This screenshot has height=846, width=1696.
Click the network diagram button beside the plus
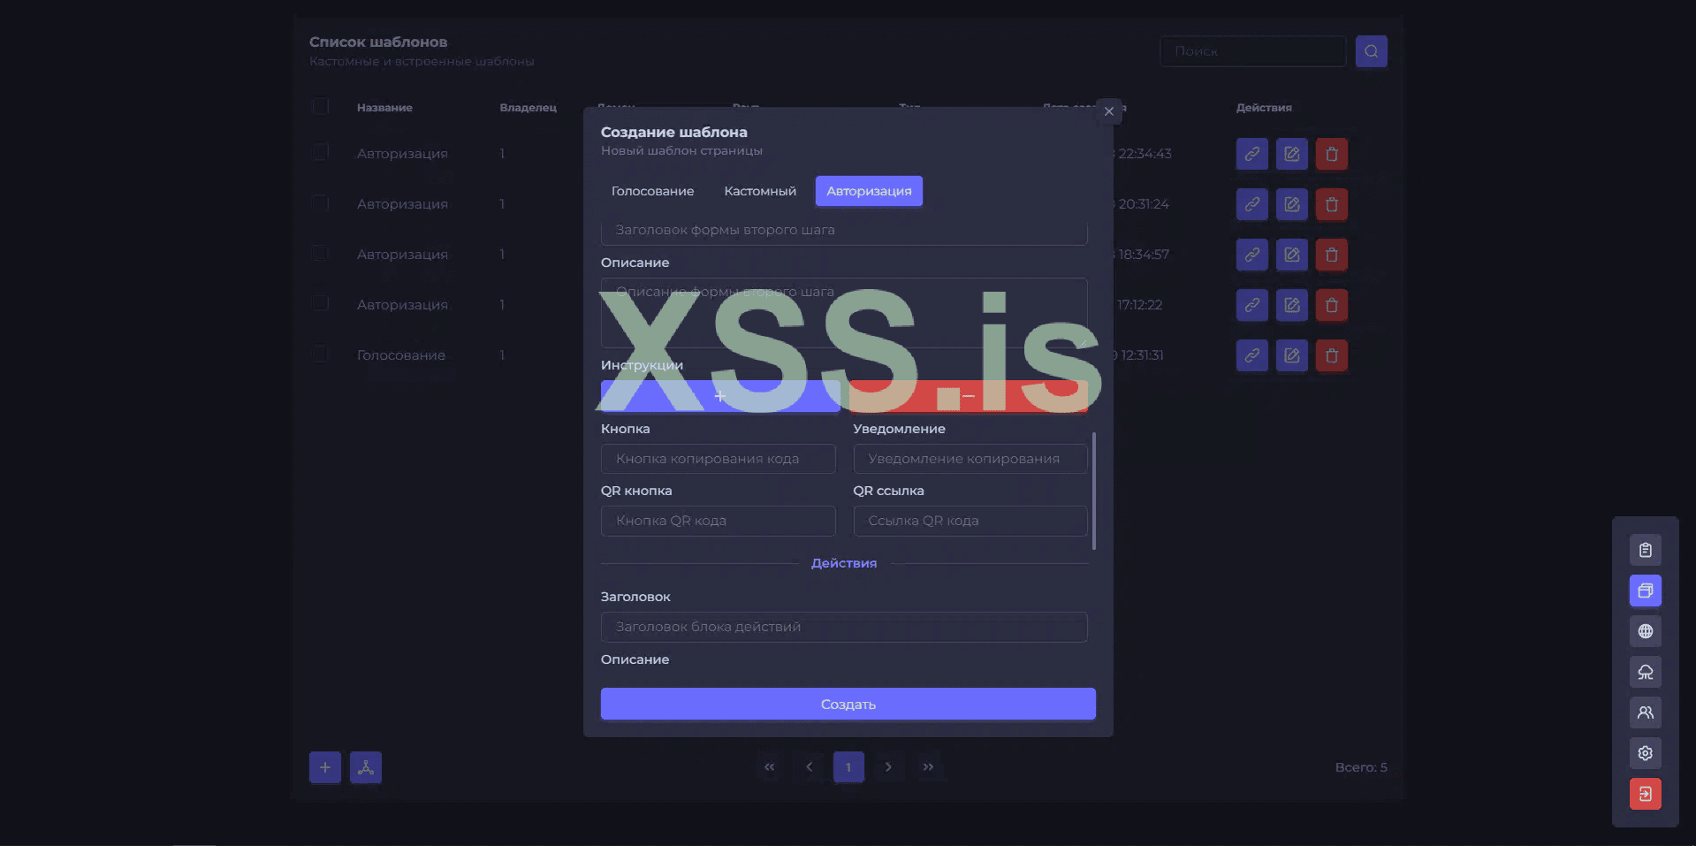(365, 767)
